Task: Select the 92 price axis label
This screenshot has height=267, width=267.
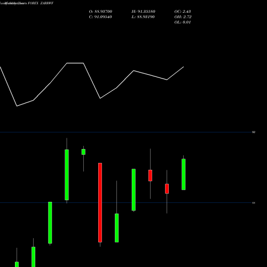Action: (254, 132)
